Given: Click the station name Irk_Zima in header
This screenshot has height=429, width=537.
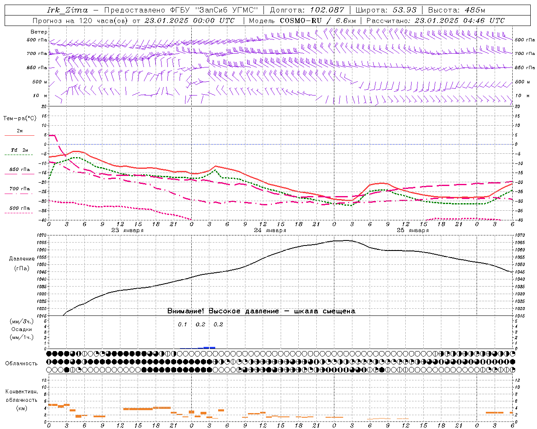Looking at the screenshot, I should tap(68, 10).
